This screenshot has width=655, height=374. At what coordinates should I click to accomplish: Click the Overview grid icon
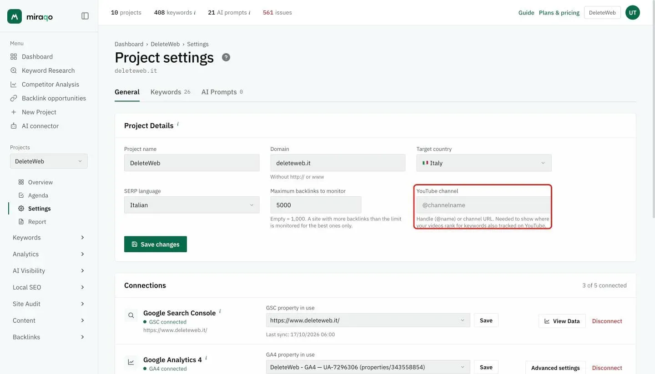21,182
